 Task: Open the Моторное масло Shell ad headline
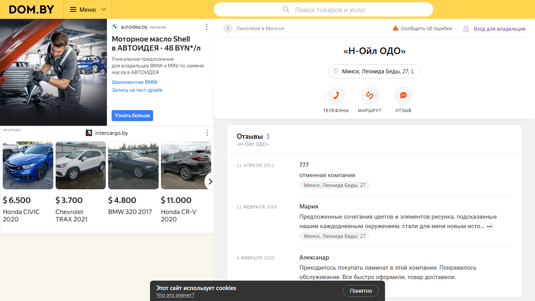pyautogui.click(x=156, y=44)
